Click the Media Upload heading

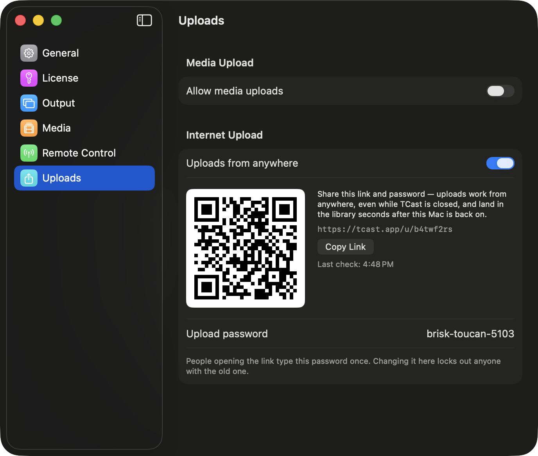click(220, 63)
